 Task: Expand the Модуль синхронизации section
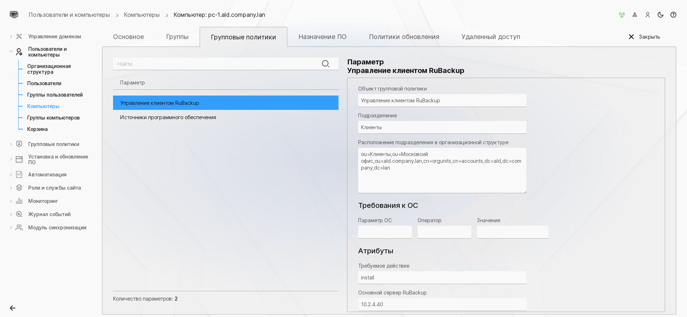[11, 228]
